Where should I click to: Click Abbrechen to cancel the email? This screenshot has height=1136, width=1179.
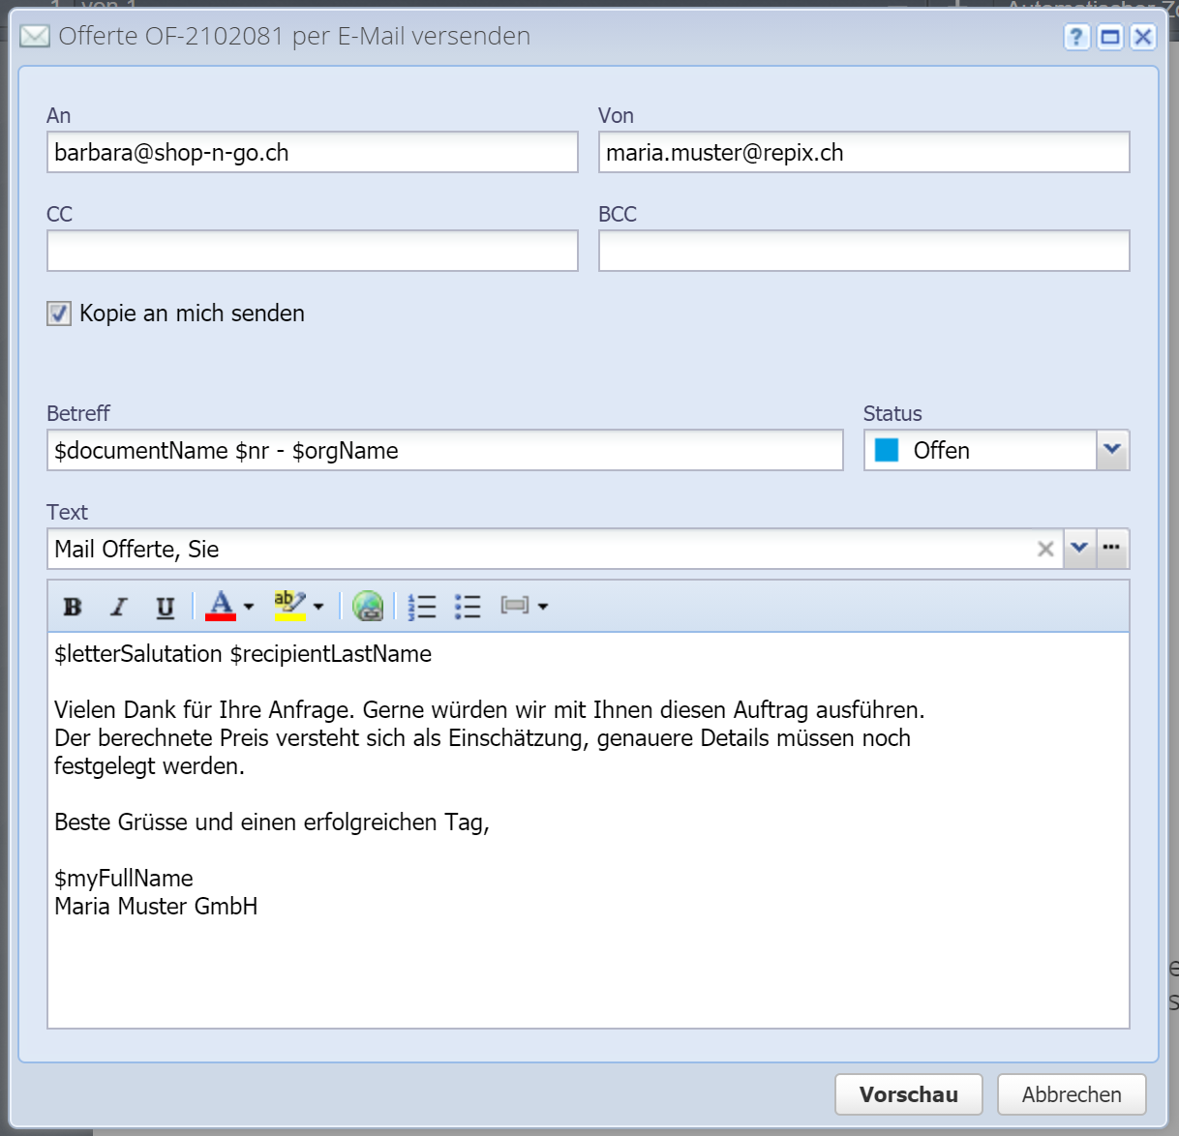[x=1072, y=1094]
